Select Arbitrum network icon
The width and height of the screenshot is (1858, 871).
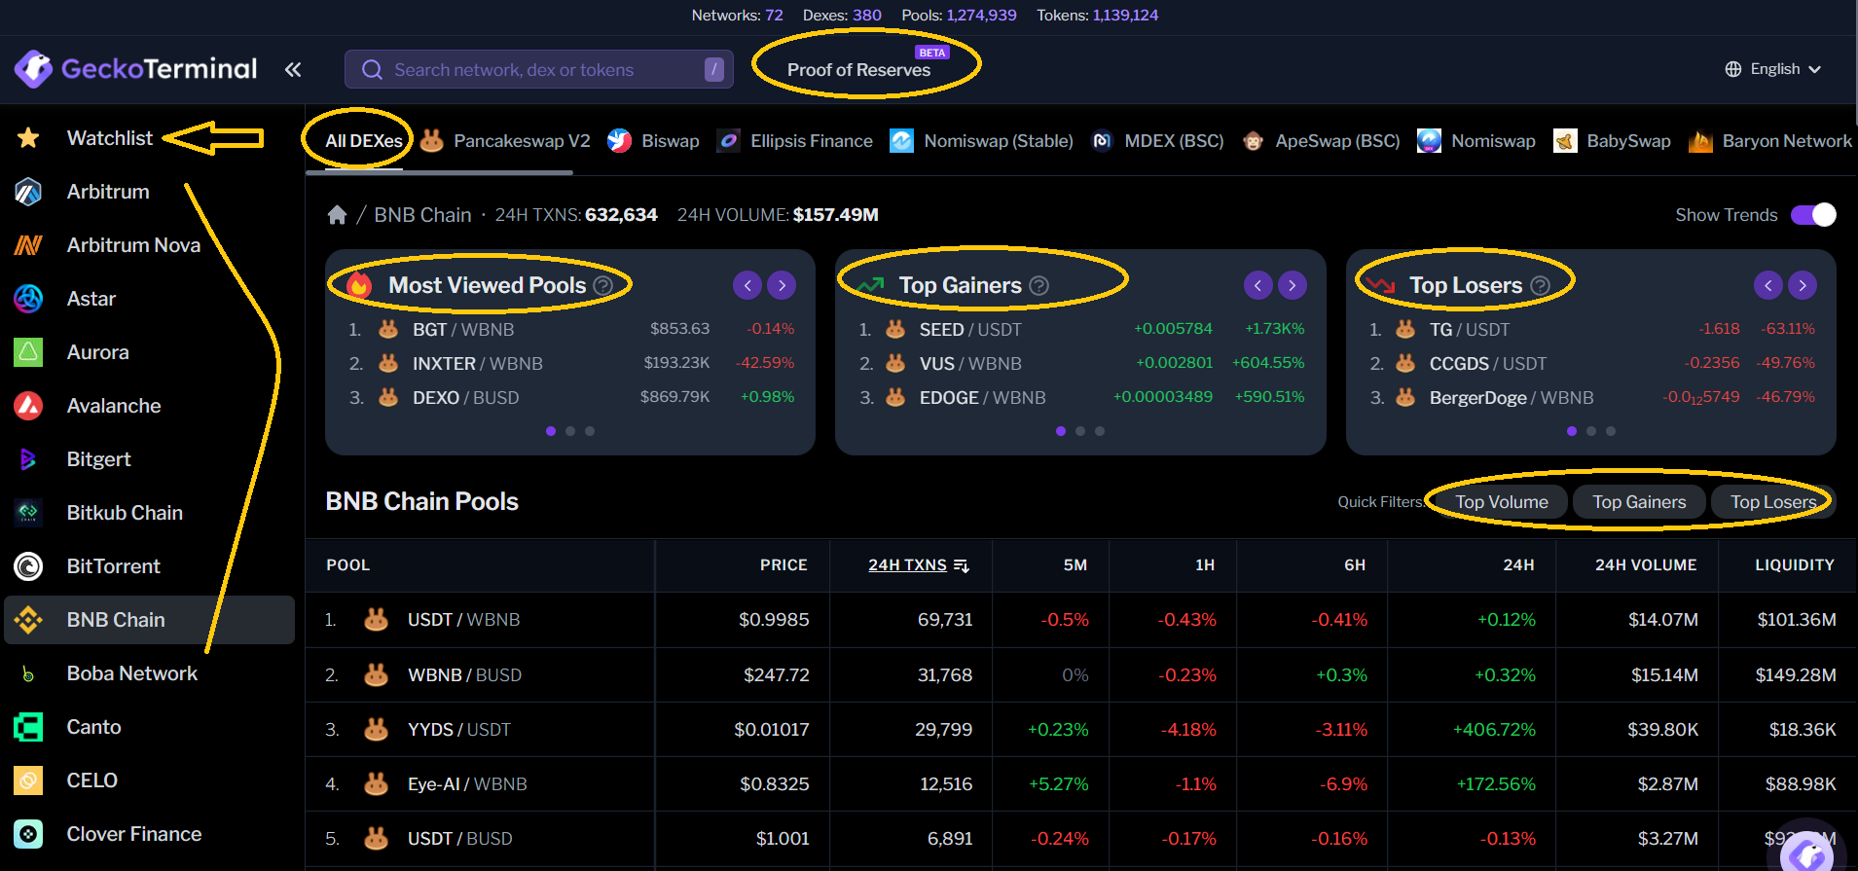(28, 192)
